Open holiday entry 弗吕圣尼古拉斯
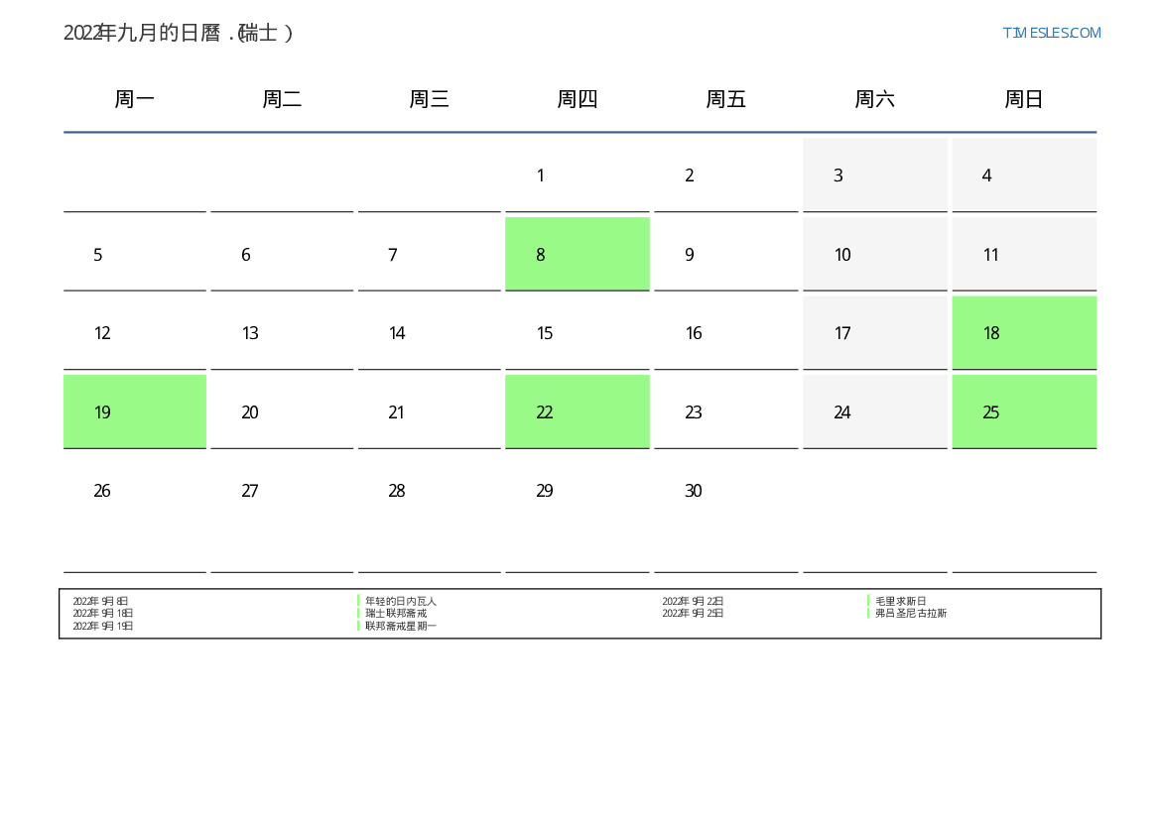Screen dimensions: 1160x820 pos(910,614)
